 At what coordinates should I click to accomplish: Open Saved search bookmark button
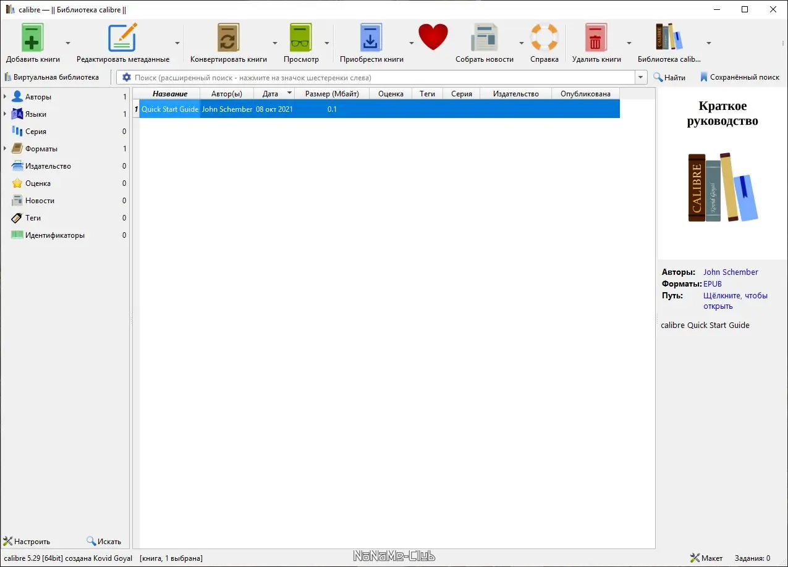coord(740,78)
